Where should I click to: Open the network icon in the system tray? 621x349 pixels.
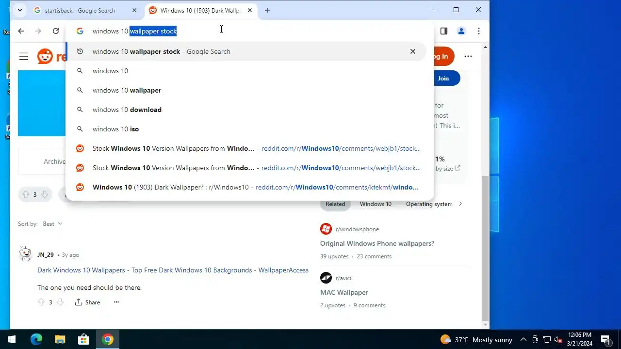click(x=547, y=340)
